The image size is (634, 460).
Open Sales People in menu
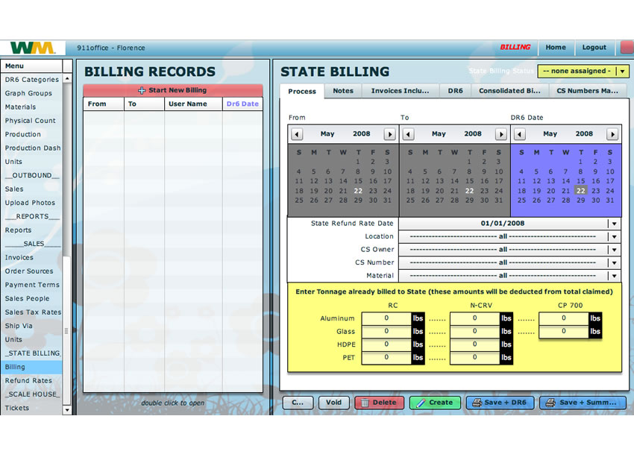[31, 299]
